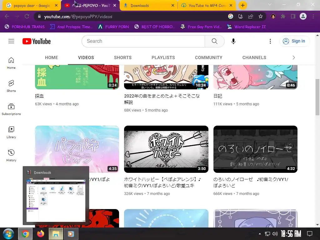The height and width of the screenshot is (240, 320).
Task: Click Google icon in address bar
Action: click(x=230, y=16)
